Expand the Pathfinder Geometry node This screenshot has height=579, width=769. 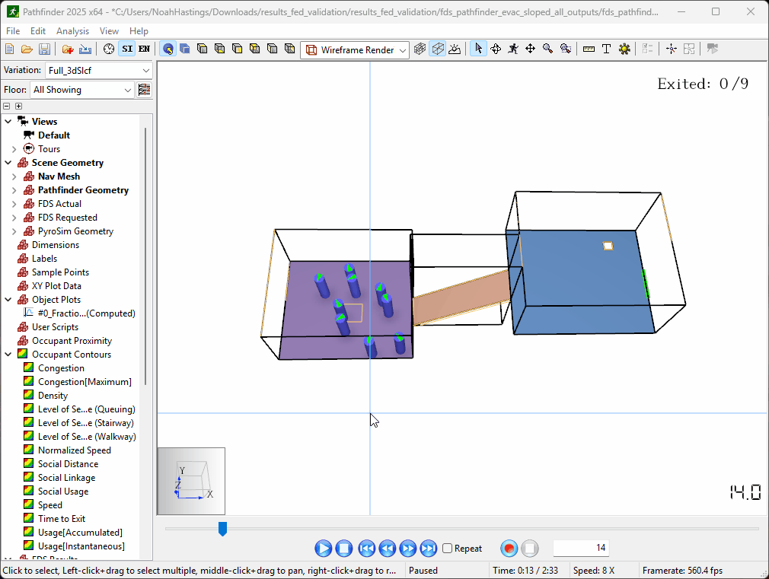(14, 190)
